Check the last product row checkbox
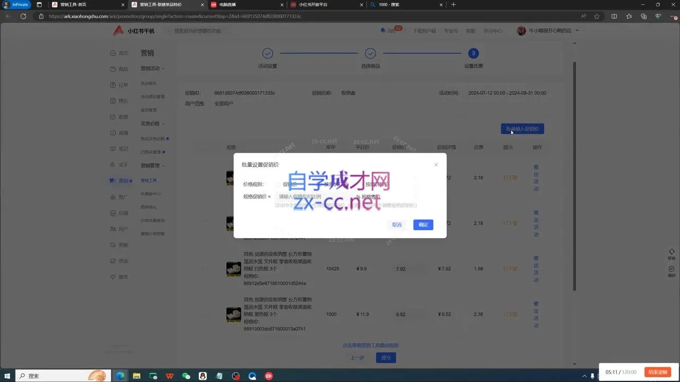680x382 pixels. [x=206, y=314]
